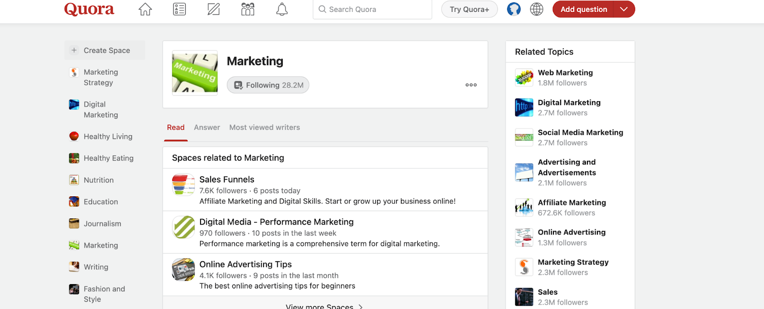Open the Notifications bell icon
Image resolution: width=764 pixels, height=309 pixels.
pos(282,9)
